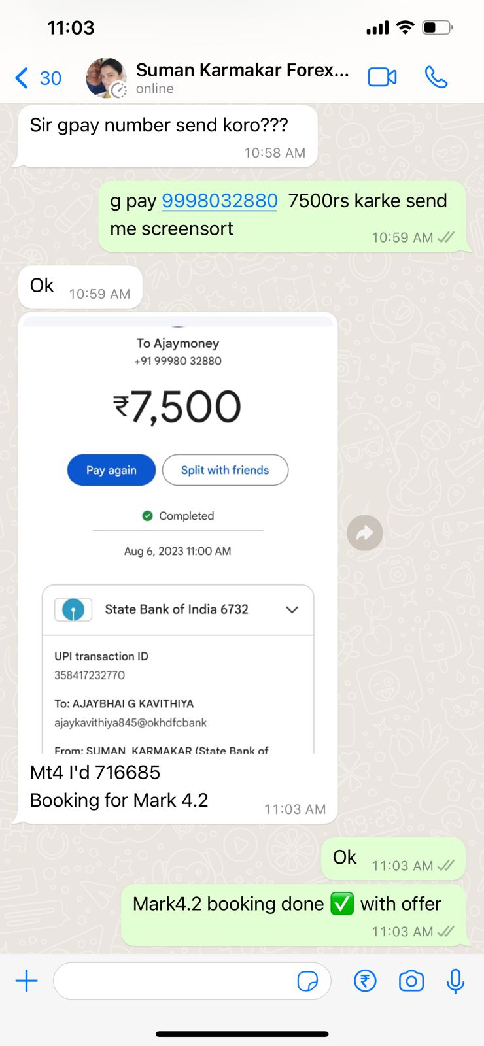Tap the forward arrow beside the payment image
This screenshot has width=484, height=1046.
[364, 533]
